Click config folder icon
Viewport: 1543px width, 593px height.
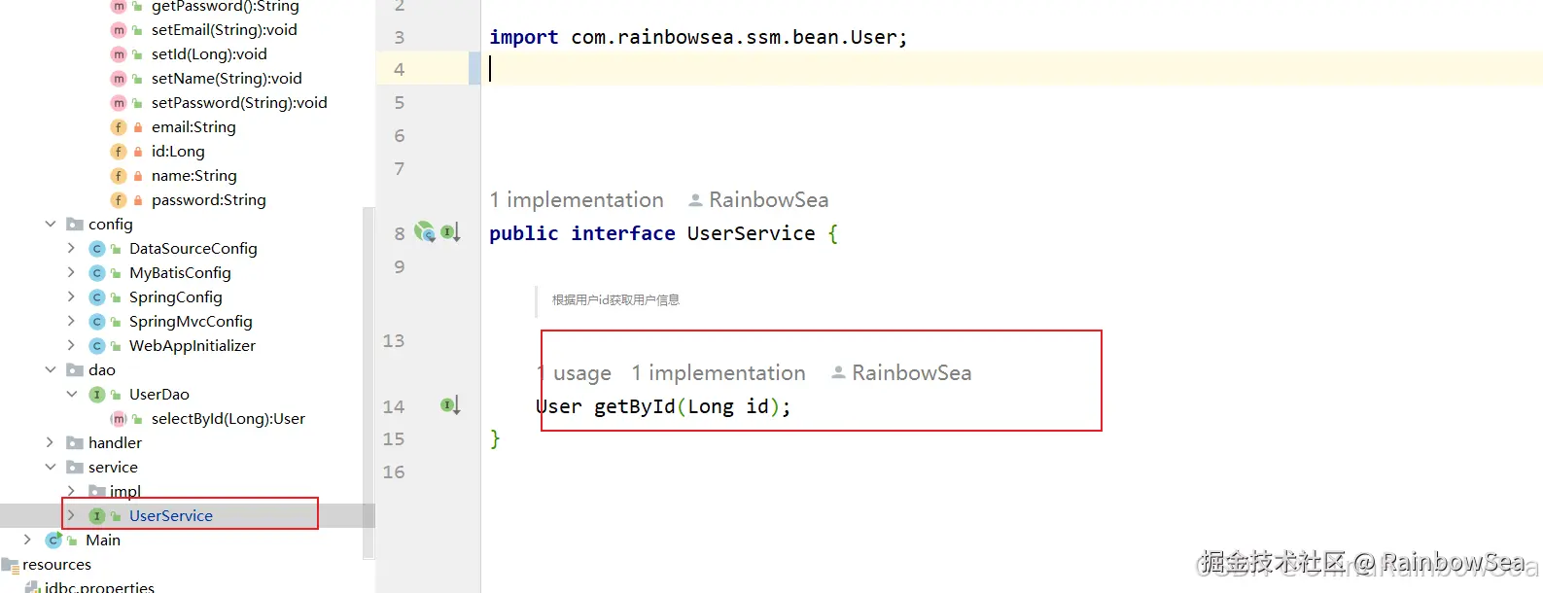[75, 225]
